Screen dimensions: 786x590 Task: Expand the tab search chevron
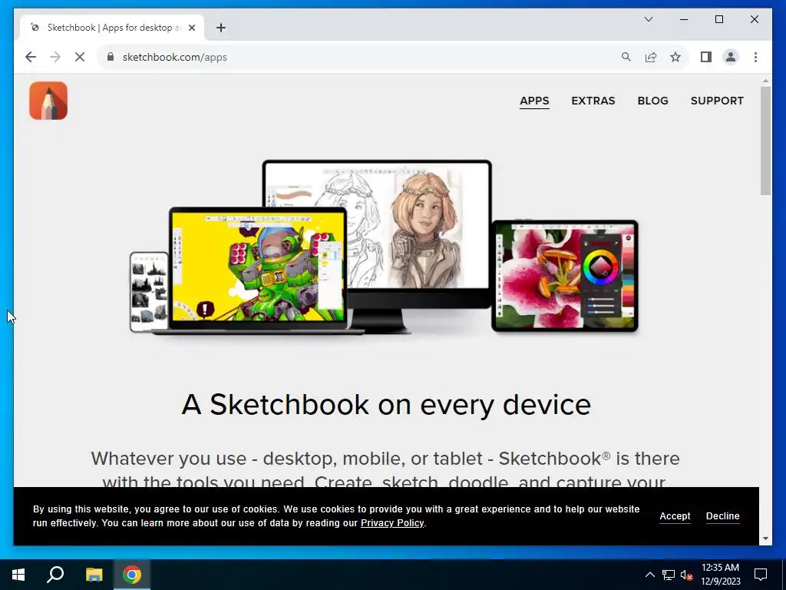click(648, 19)
